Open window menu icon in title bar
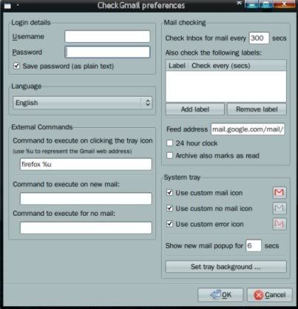Screen dimensions: 298x309 point(7,5)
